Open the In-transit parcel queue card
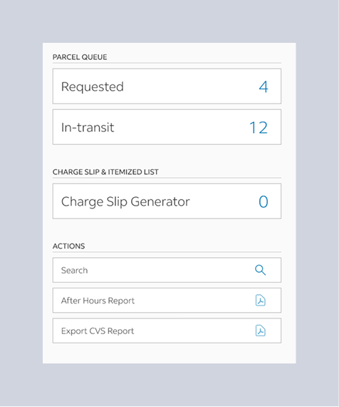The width and height of the screenshot is (339, 407). [x=167, y=127]
